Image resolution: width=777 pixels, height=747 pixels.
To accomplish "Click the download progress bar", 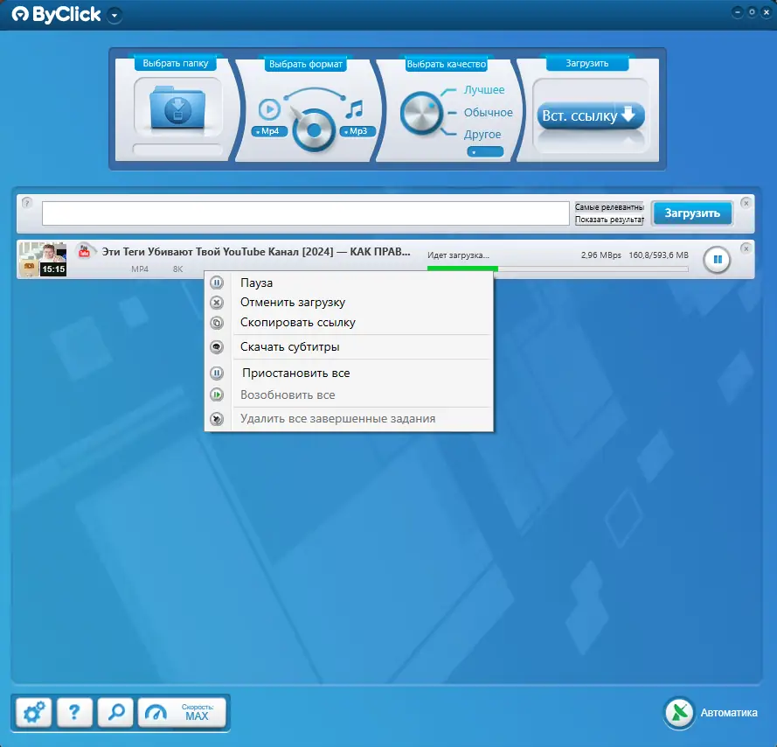I will click(558, 269).
